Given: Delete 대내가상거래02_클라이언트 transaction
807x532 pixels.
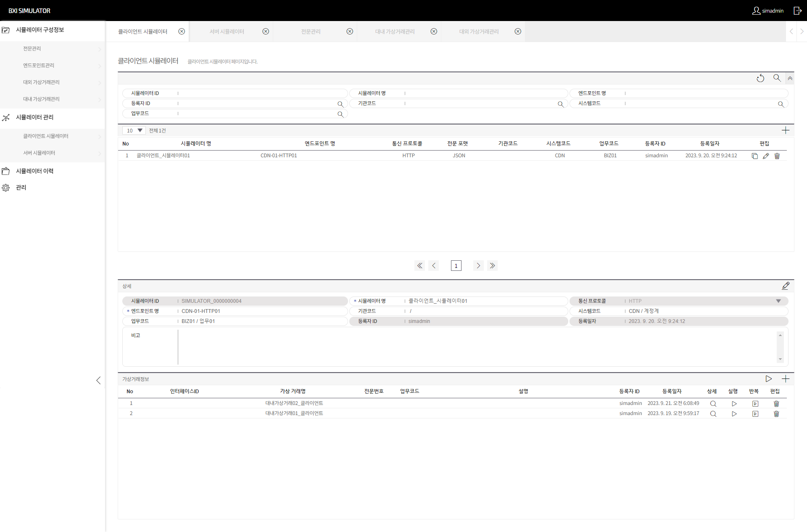Looking at the screenshot, I should click(776, 404).
